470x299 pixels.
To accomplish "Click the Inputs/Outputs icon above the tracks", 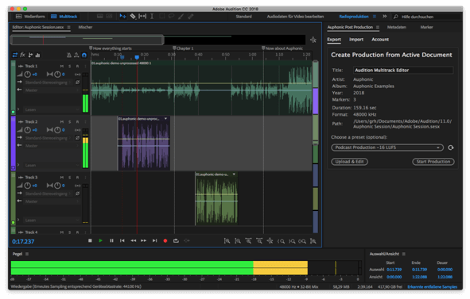I will click(14, 55).
